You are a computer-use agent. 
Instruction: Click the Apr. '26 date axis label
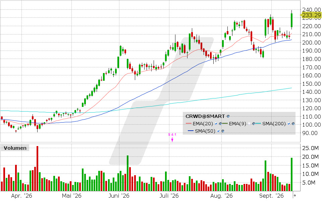coord(21,196)
